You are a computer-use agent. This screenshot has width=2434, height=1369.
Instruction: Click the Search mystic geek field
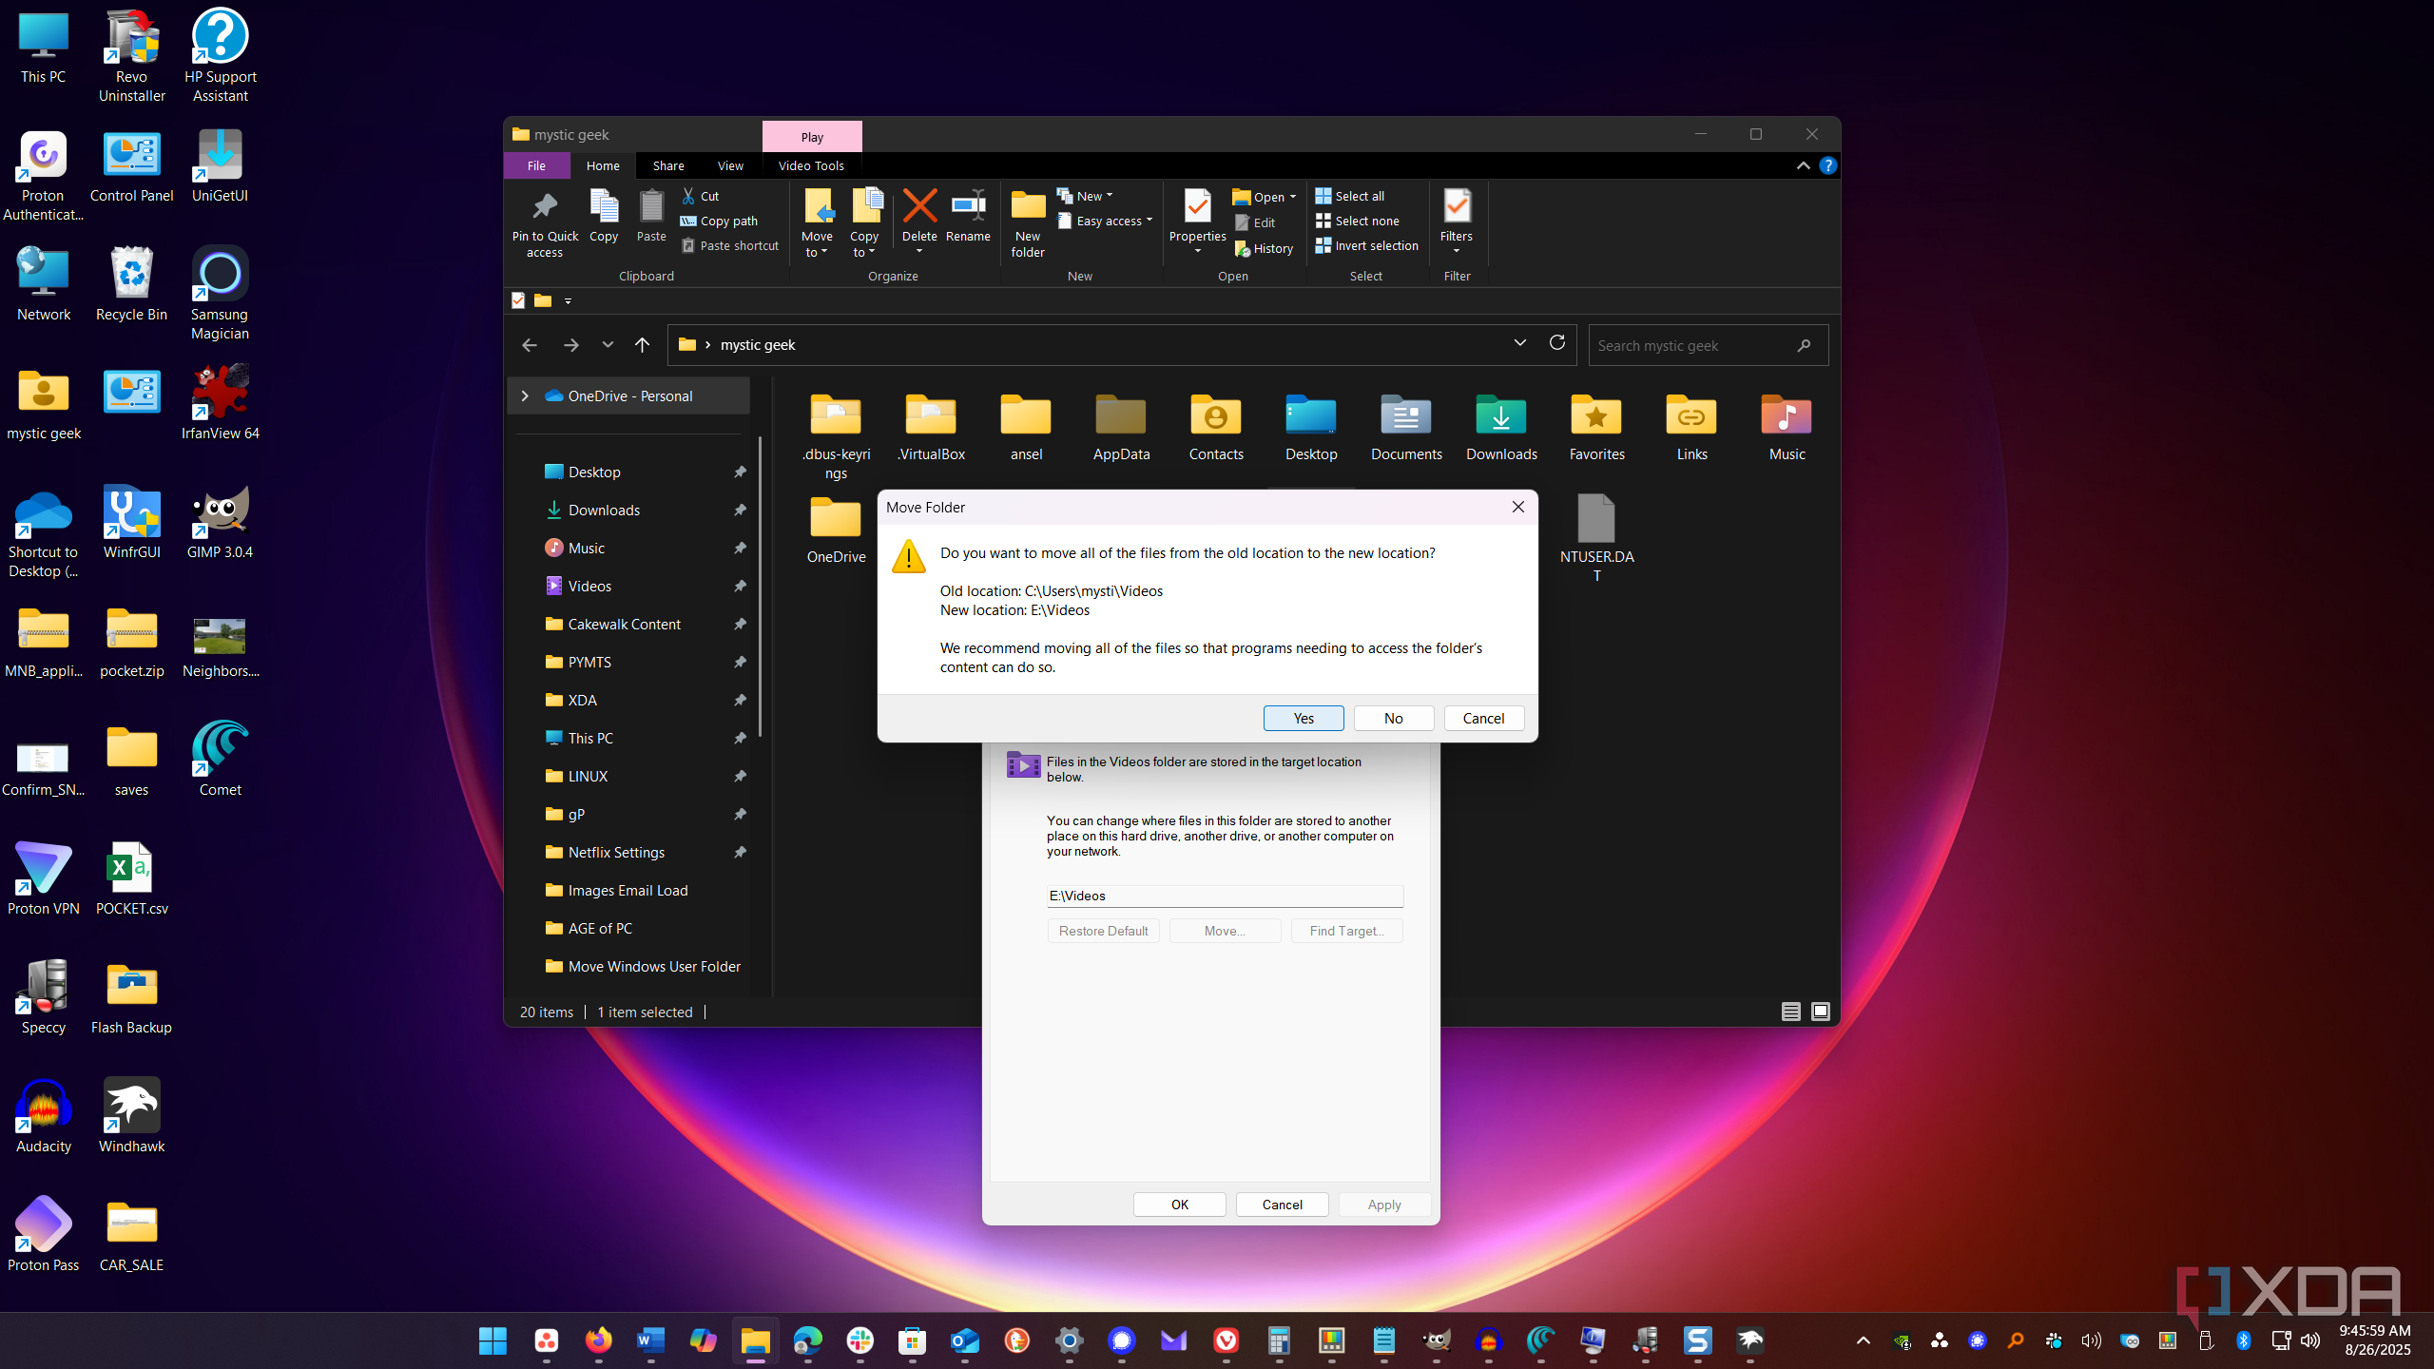coord(1708,345)
